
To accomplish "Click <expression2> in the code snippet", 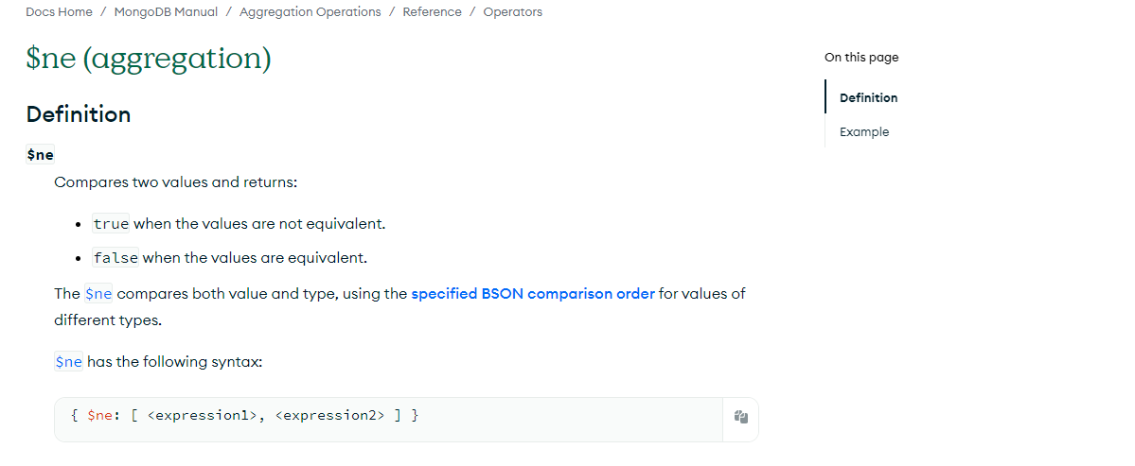I will (329, 416).
